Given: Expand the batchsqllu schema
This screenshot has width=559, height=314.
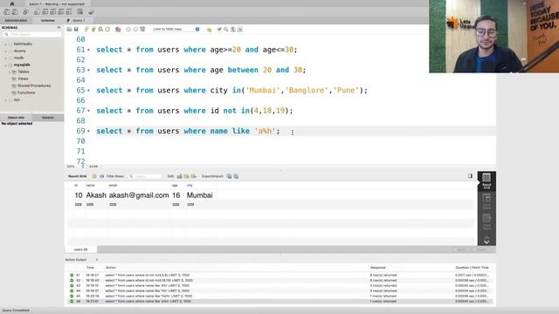Looking at the screenshot, I should (x=6, y=44).
